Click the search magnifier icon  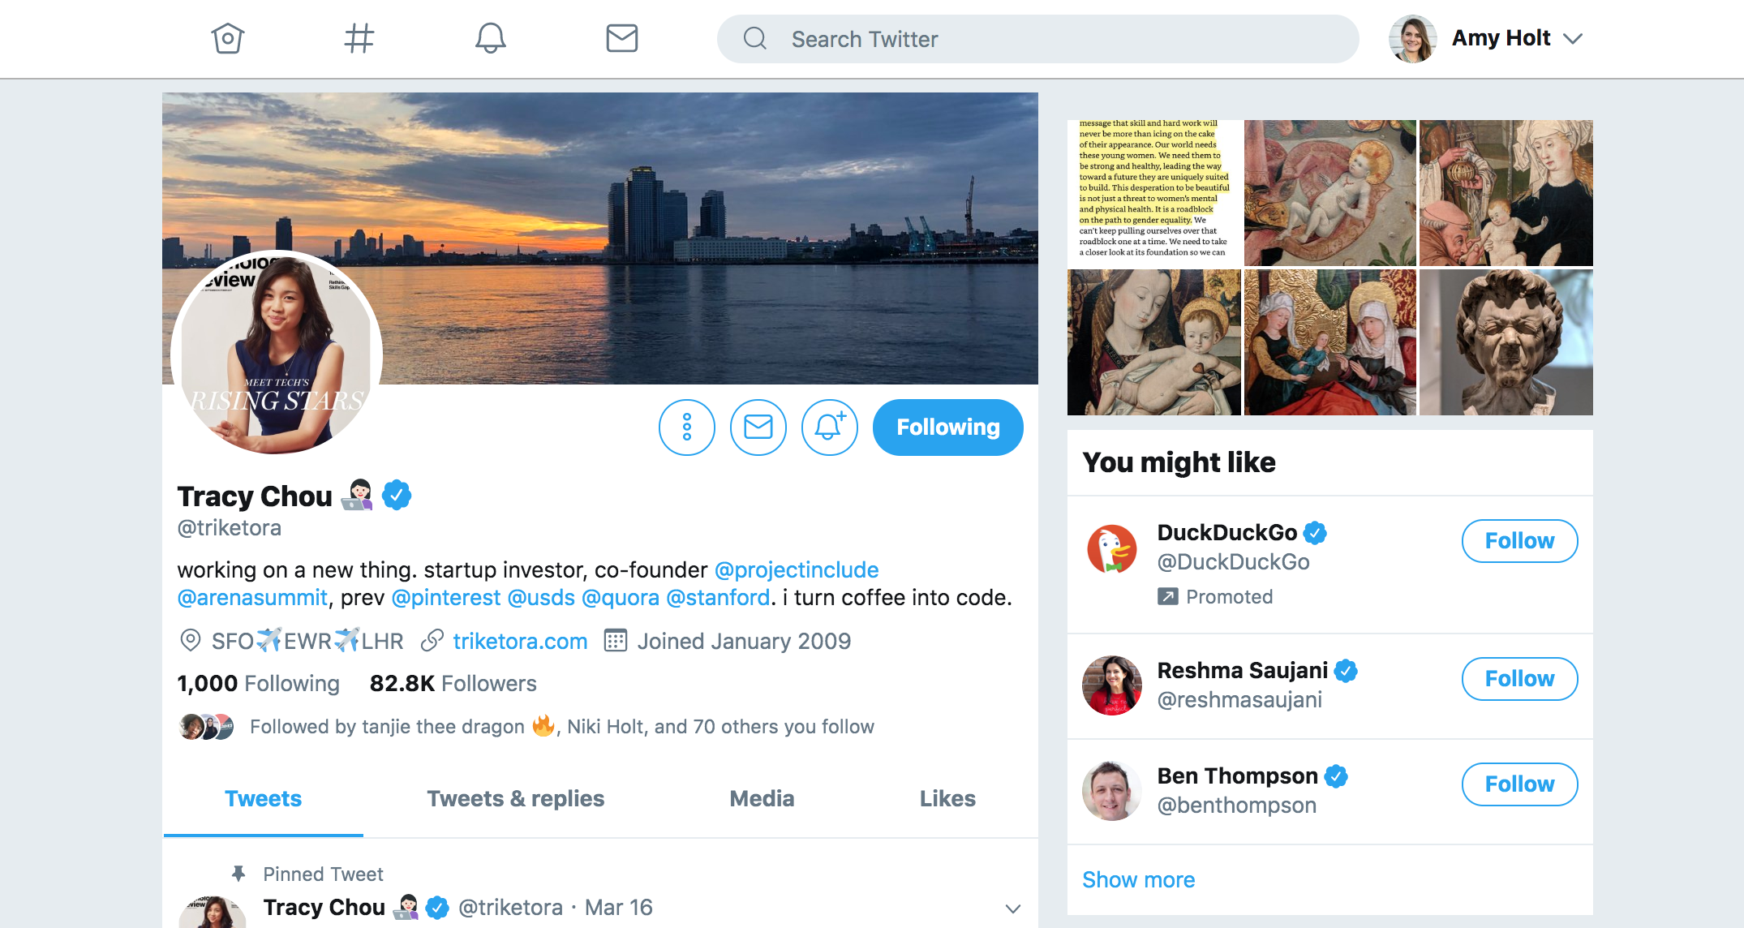pyautogui.click(x=755, y=38)
